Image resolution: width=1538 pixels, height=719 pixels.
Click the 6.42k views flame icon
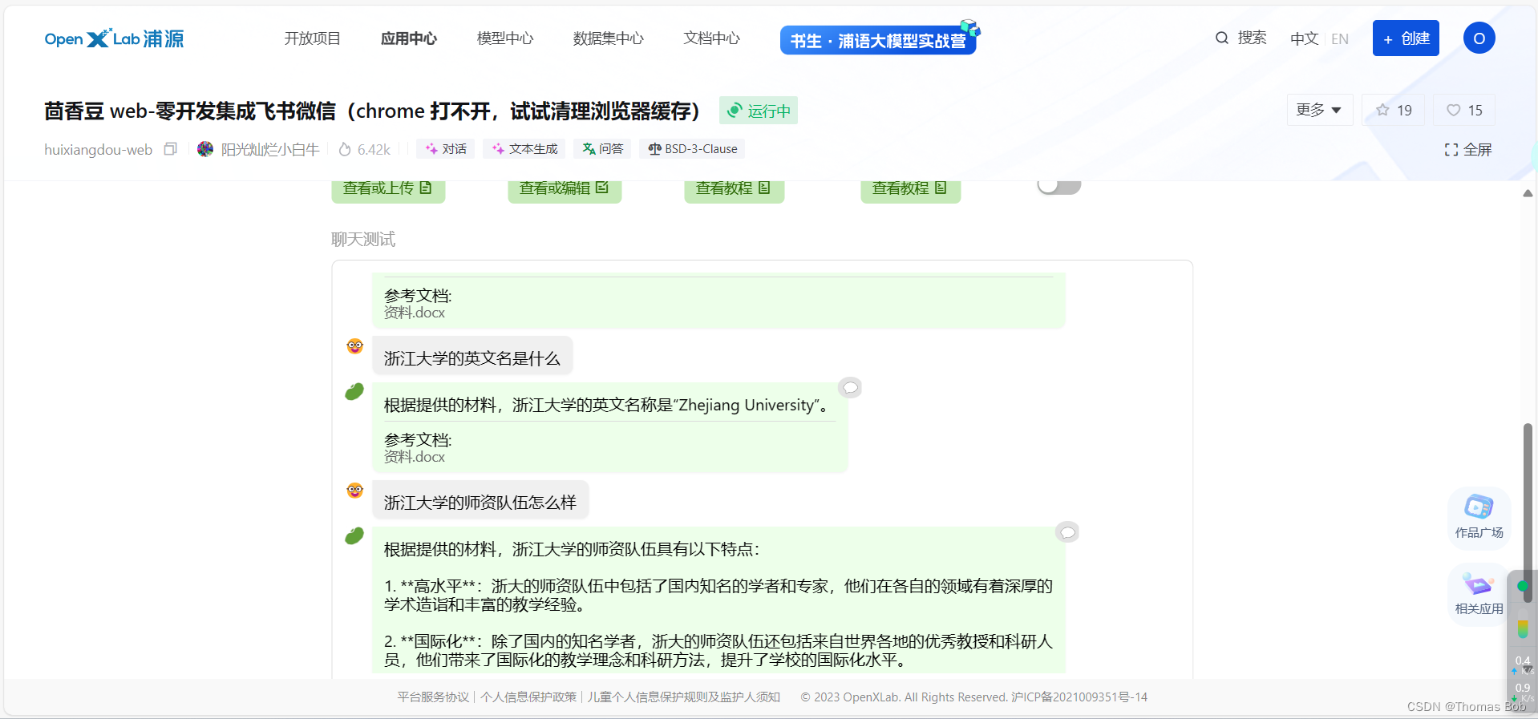[345, 149]
